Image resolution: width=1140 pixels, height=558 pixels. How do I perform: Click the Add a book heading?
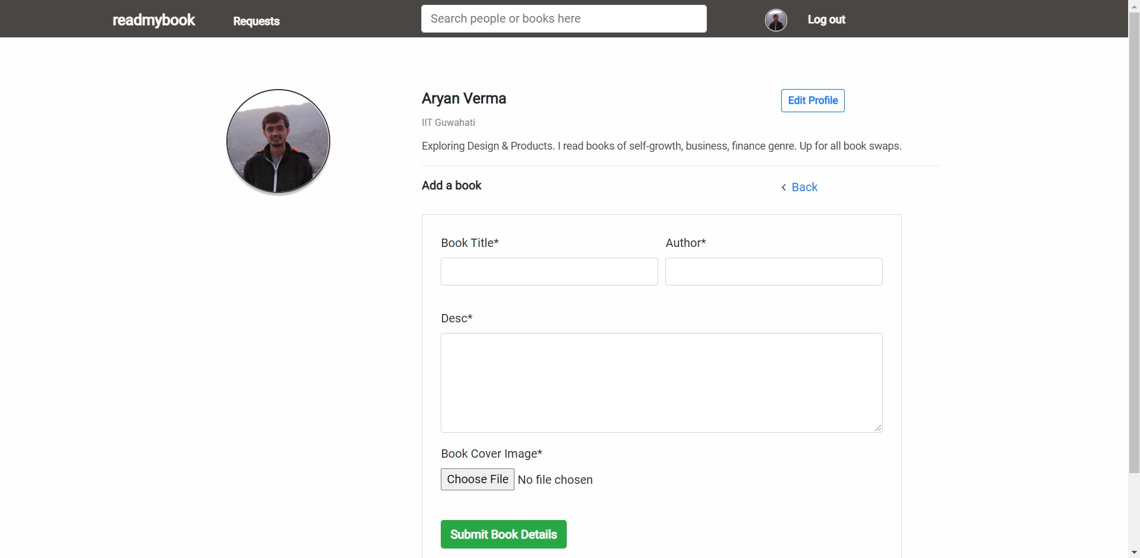(451, 185)
